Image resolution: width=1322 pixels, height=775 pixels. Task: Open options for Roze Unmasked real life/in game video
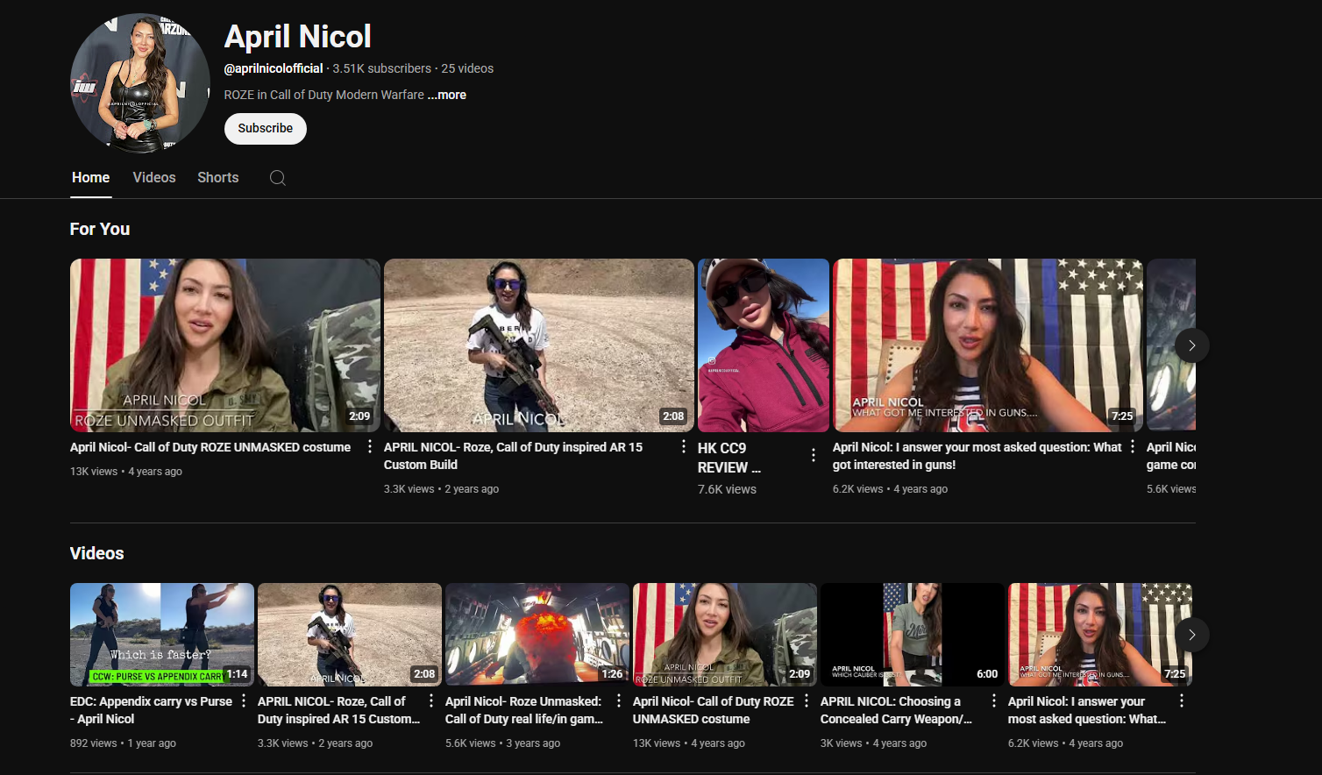pyautogui.click(x=619, y=701)
